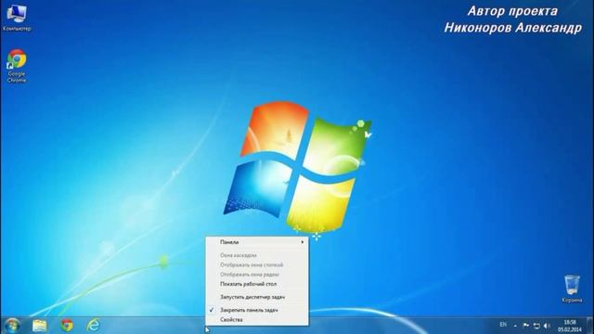Switch the EN input language indicator

tap(503, 325)
